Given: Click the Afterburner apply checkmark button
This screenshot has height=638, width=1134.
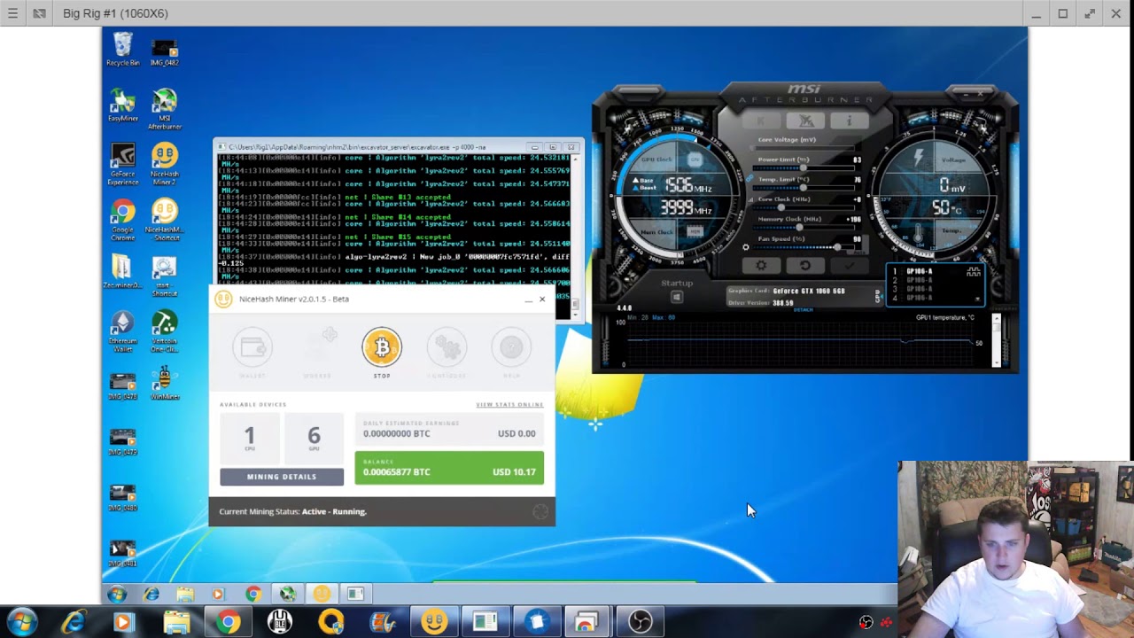Looking at the screenshot, I should [848, 265].
